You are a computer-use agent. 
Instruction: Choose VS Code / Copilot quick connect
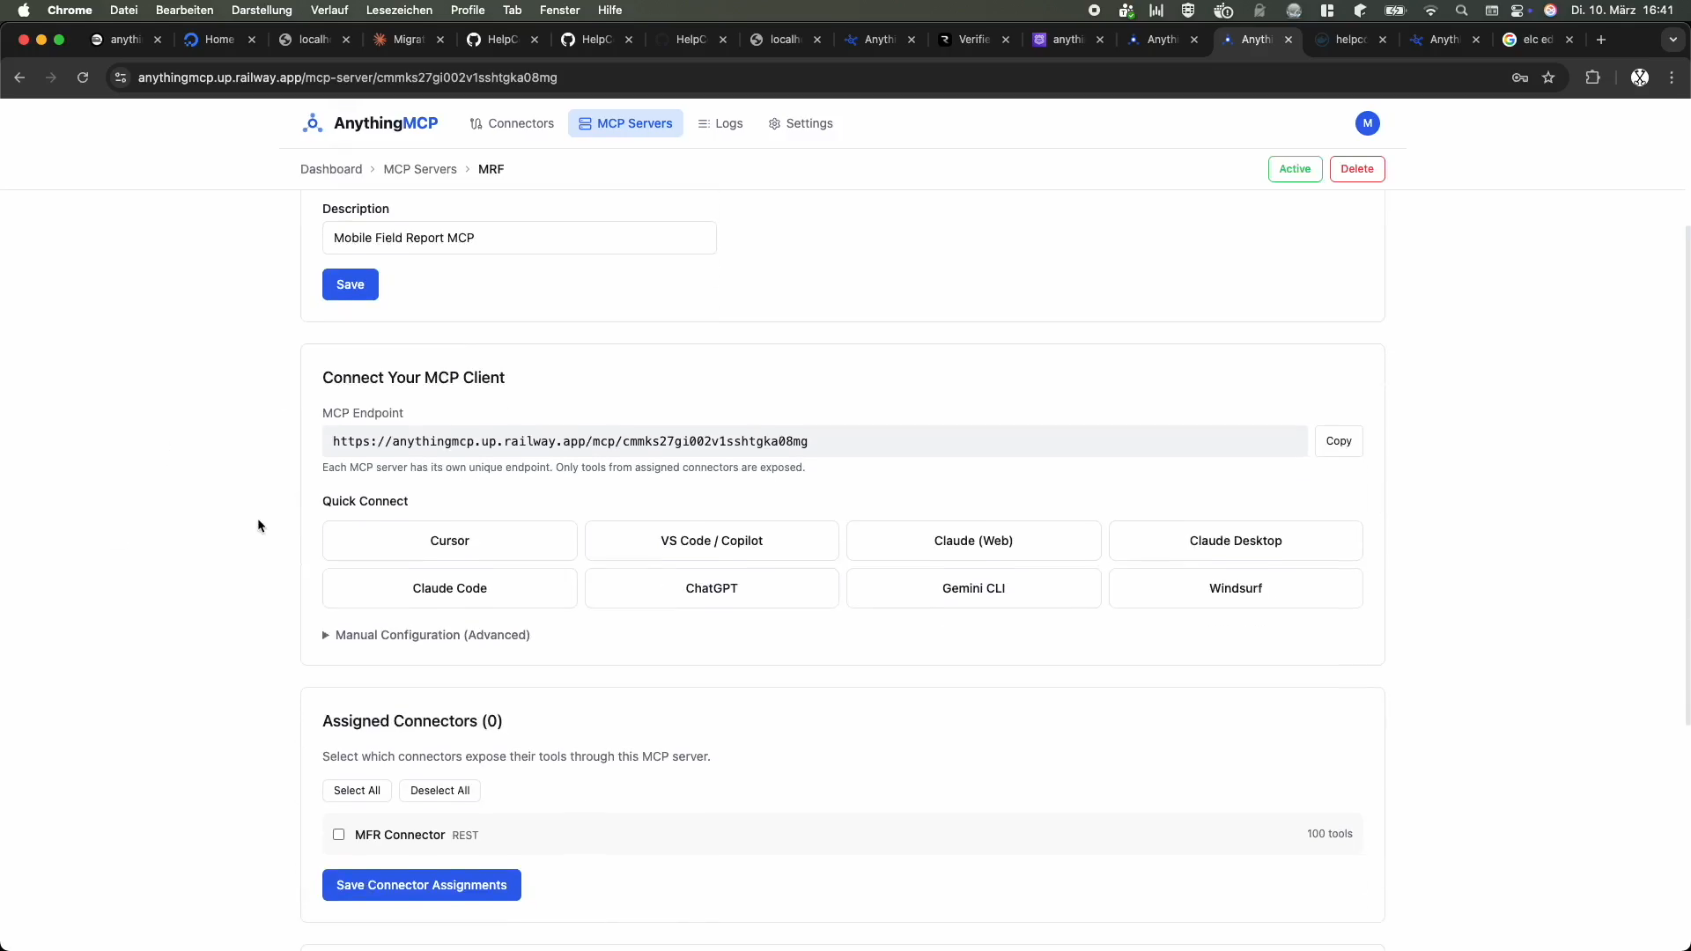712,541
